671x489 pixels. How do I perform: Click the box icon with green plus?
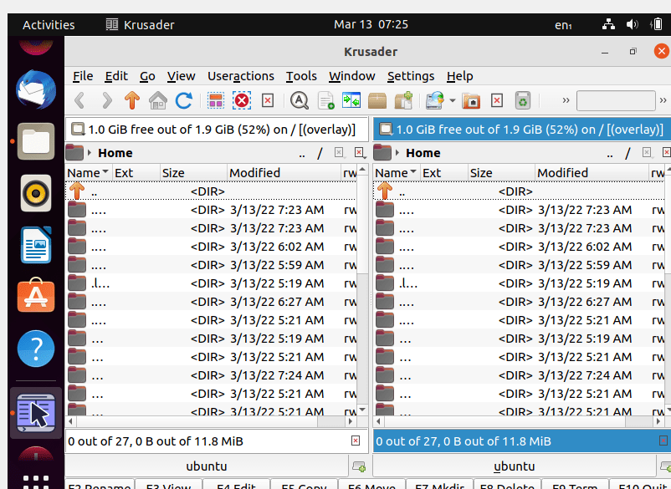coord(403,101)
